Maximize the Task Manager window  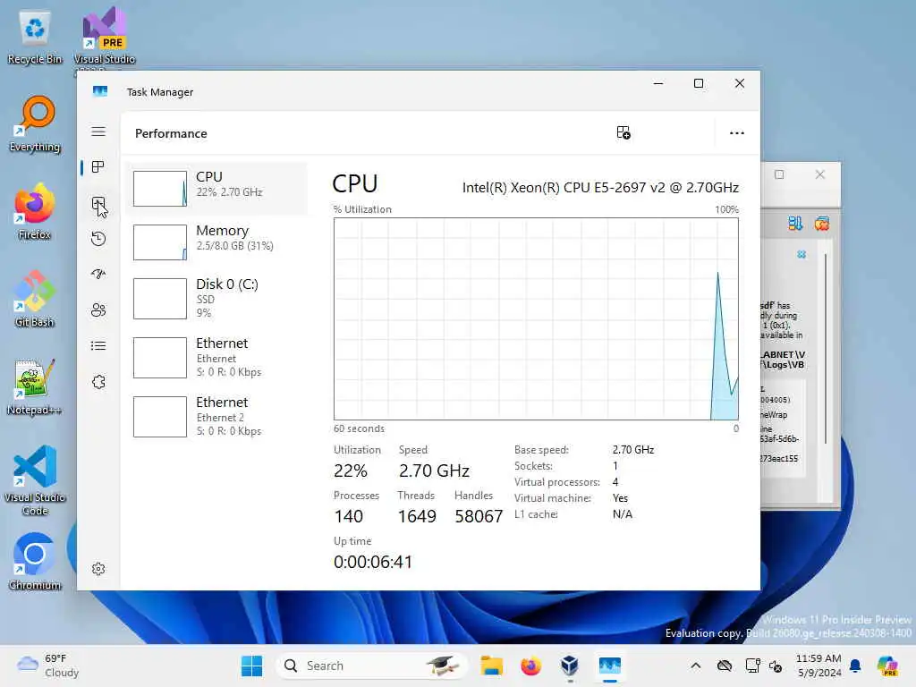point(698,83)
